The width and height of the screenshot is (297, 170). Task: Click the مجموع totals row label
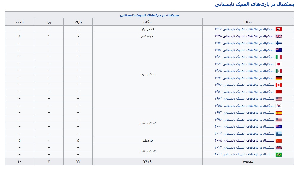tap(248, 161)
